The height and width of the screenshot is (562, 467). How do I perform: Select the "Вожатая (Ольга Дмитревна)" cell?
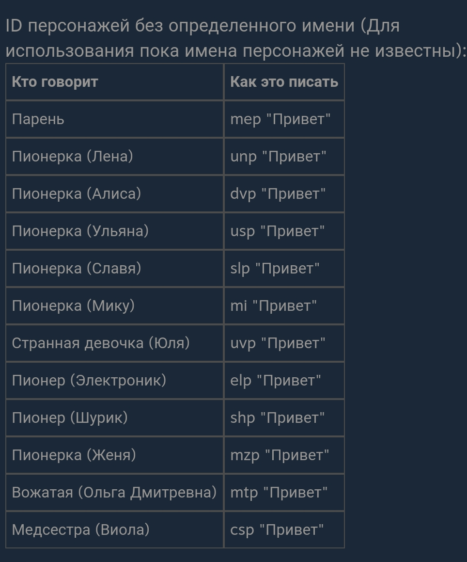[114, 493]
